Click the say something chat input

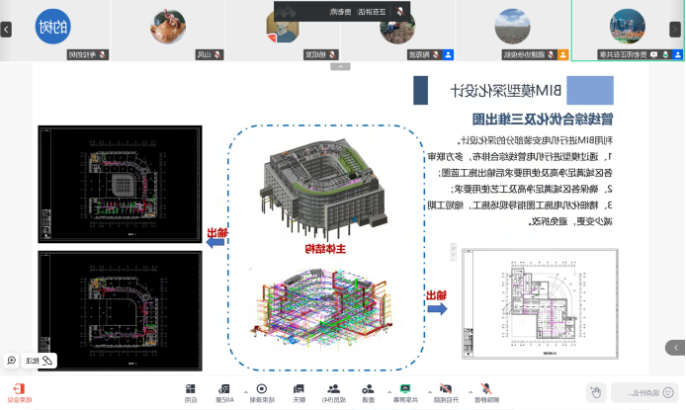(x=644, y=393)
